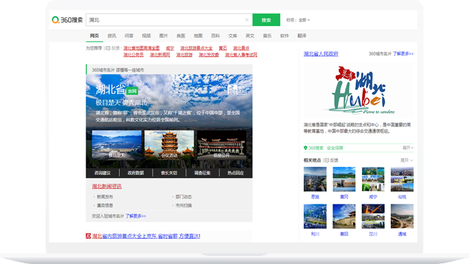Click 调查征集 in the dark bar
Viewport: 469px width, 264px height.
point(203,173)
